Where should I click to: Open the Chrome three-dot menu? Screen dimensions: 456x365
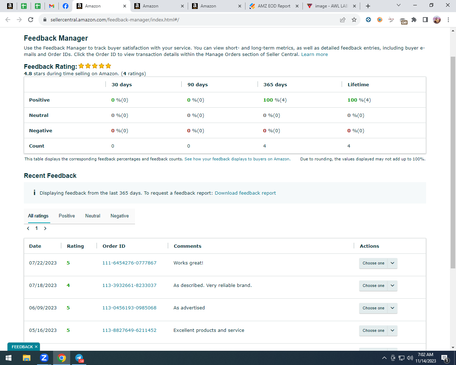[449, 20]
